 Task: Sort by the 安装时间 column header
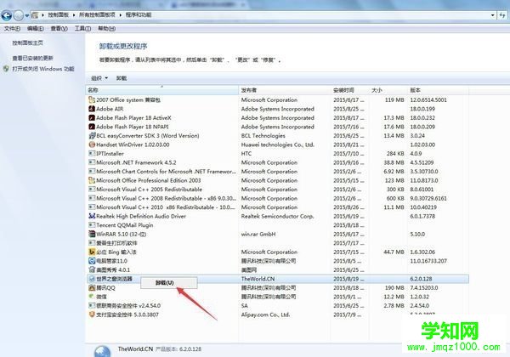click(x=350, y=90)
